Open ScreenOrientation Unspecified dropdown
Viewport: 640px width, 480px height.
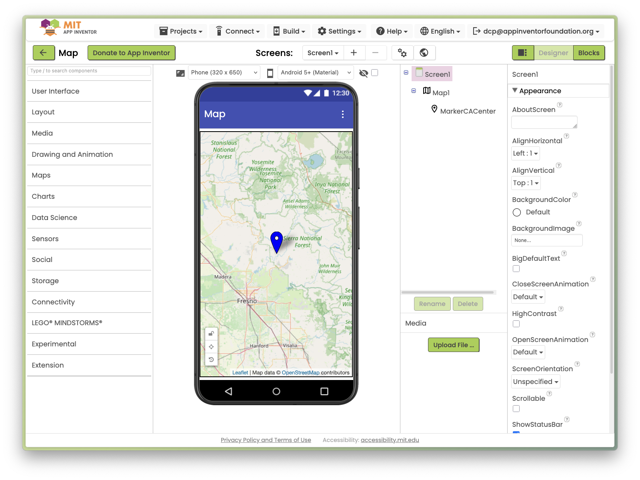[x=536, y=382]
